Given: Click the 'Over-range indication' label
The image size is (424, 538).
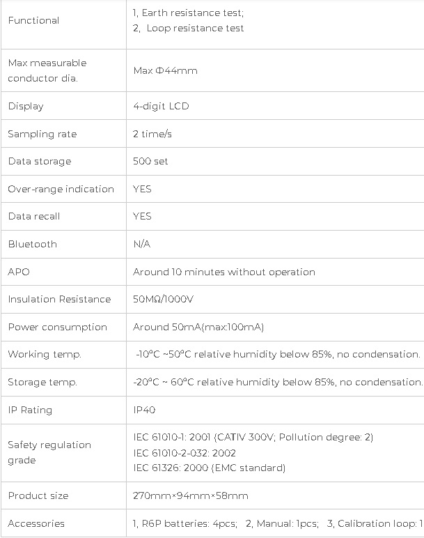Looking at the screenshot, I should (61, 189).
